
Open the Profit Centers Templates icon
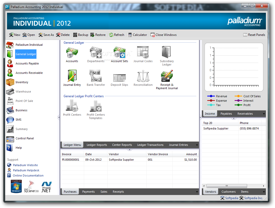pos(96,106)
